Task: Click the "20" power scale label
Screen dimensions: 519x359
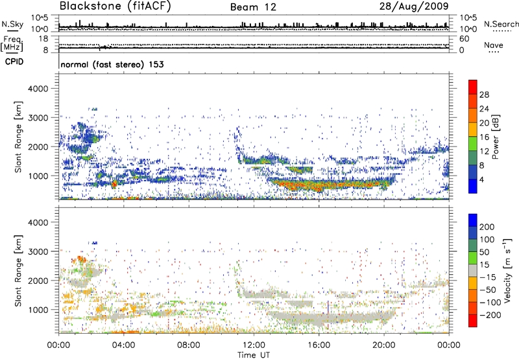Action: pos(484,123)
